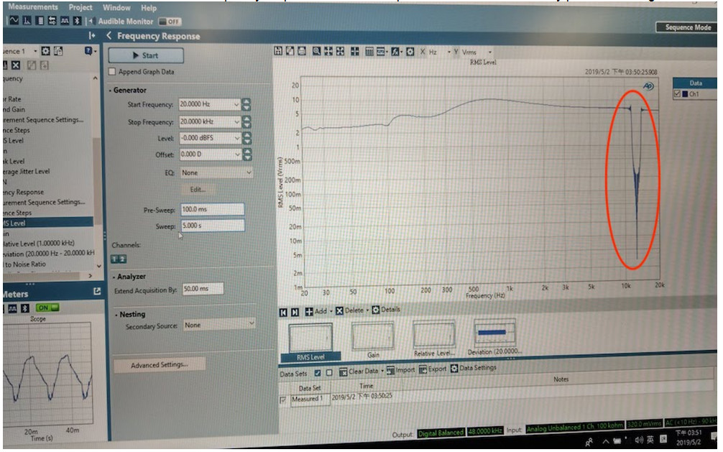Click the swap arrows toolbar icon

point(52,21)
